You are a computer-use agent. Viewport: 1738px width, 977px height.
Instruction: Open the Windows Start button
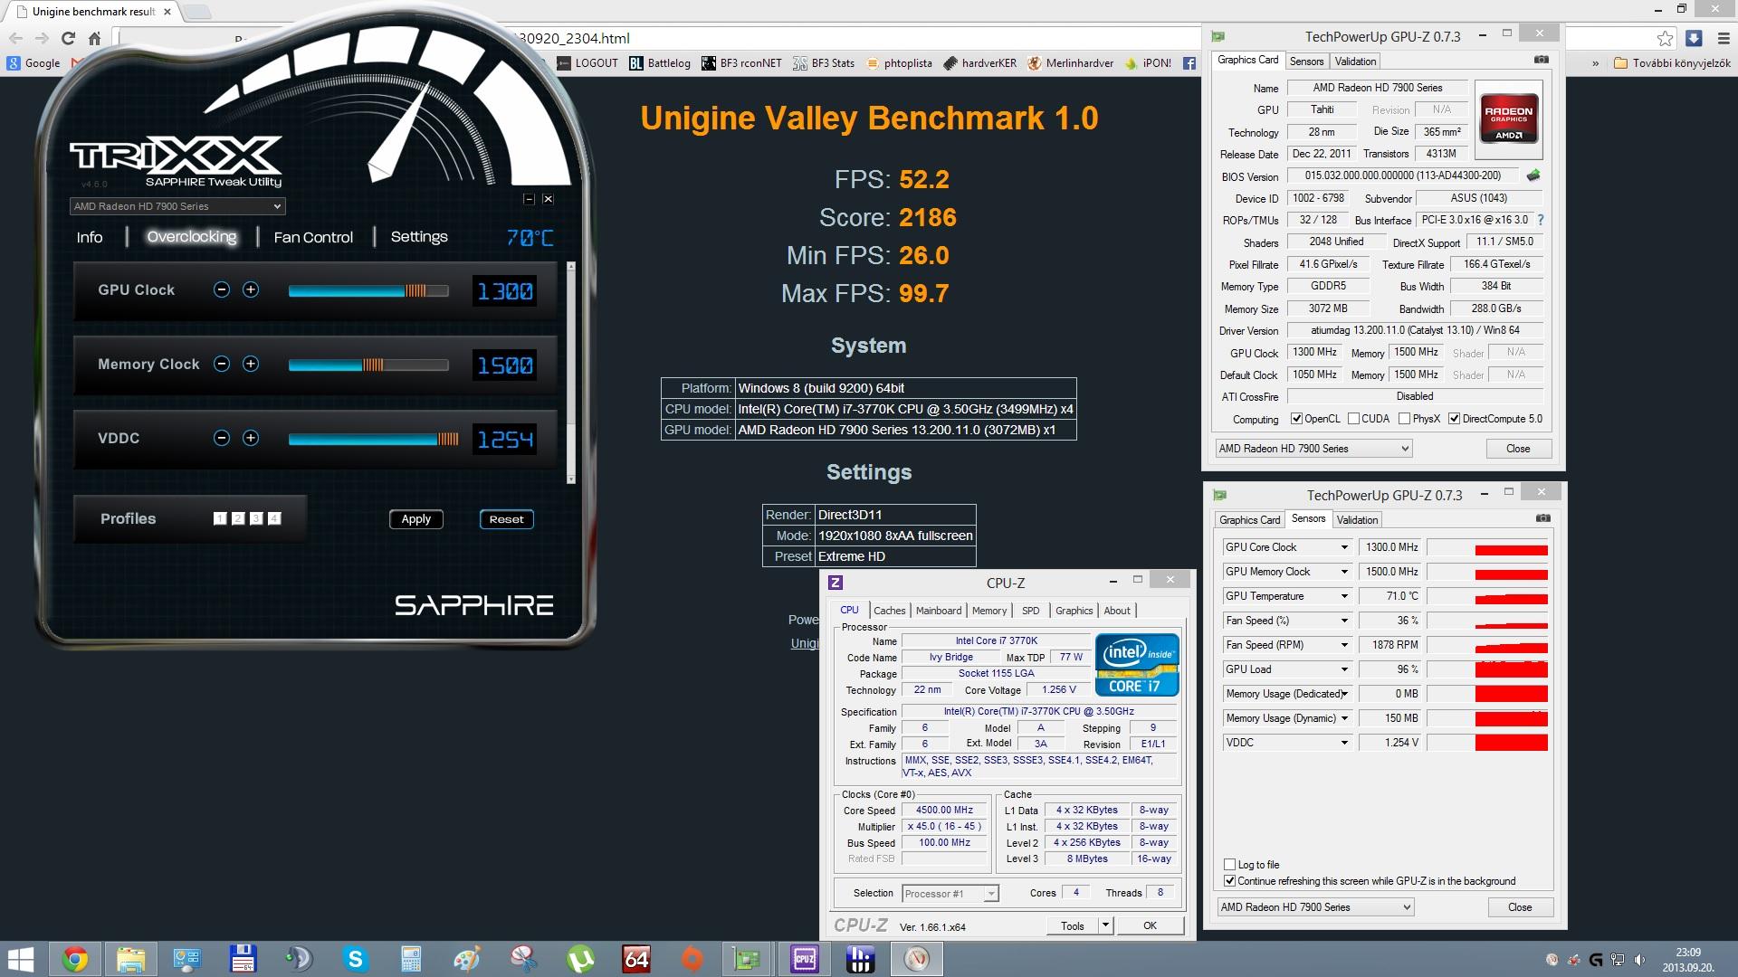pyautogui.click(x=20, y=959)
